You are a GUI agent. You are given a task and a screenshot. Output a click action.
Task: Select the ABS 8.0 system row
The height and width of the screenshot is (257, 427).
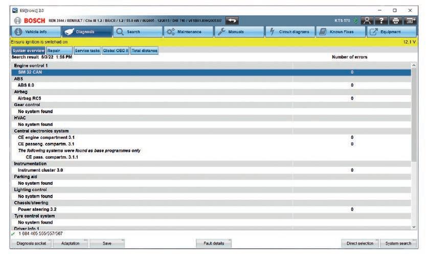[211, 85]
